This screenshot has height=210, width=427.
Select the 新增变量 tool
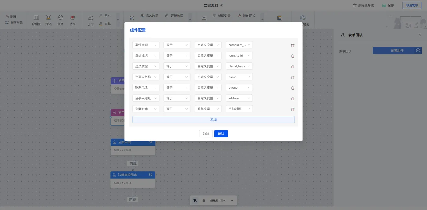221,16
